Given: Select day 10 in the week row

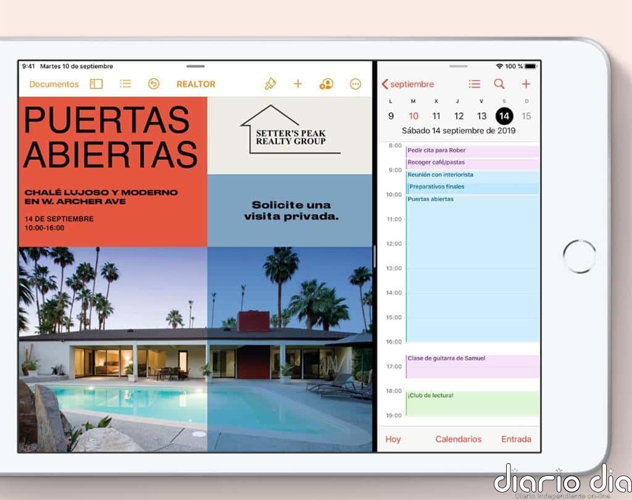Looking at the screenshot, I should coord(414,116).
